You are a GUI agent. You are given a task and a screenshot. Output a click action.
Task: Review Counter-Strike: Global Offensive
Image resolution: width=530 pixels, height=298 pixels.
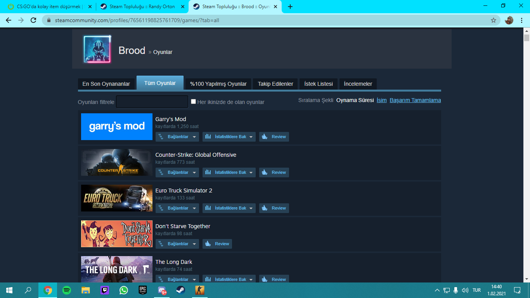click(x=274, y=172)
